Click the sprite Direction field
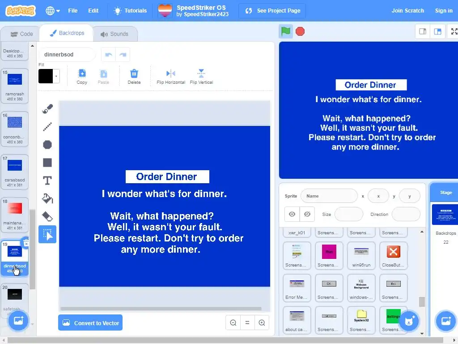The image size is (458, 344). tap(406, 214)
